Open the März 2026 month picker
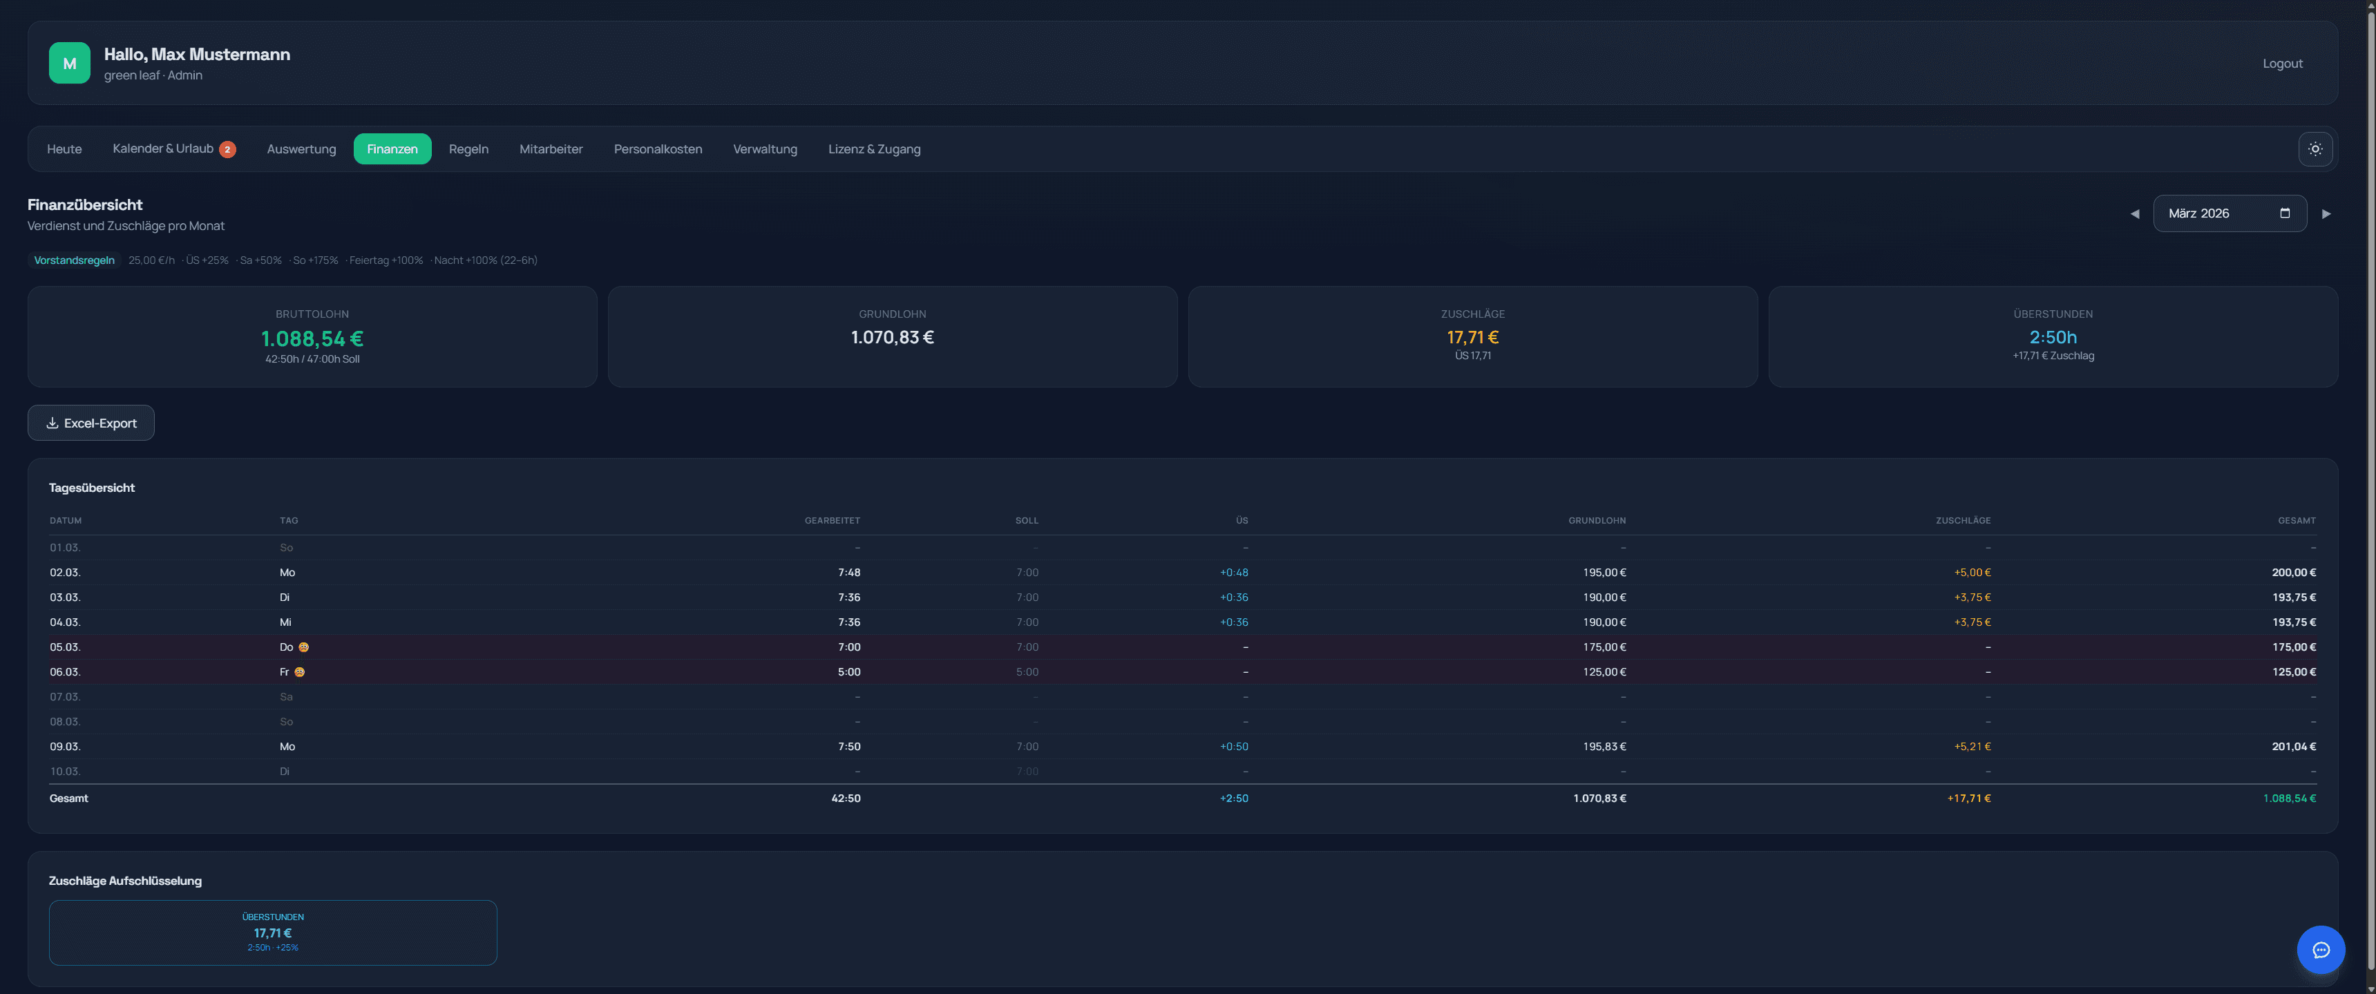Viewport: 2376px width, 994px height. 2214,213
